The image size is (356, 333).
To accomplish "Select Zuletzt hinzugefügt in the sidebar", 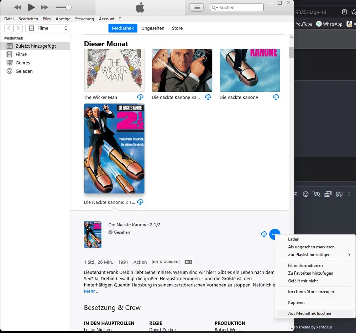I will 35,46.
